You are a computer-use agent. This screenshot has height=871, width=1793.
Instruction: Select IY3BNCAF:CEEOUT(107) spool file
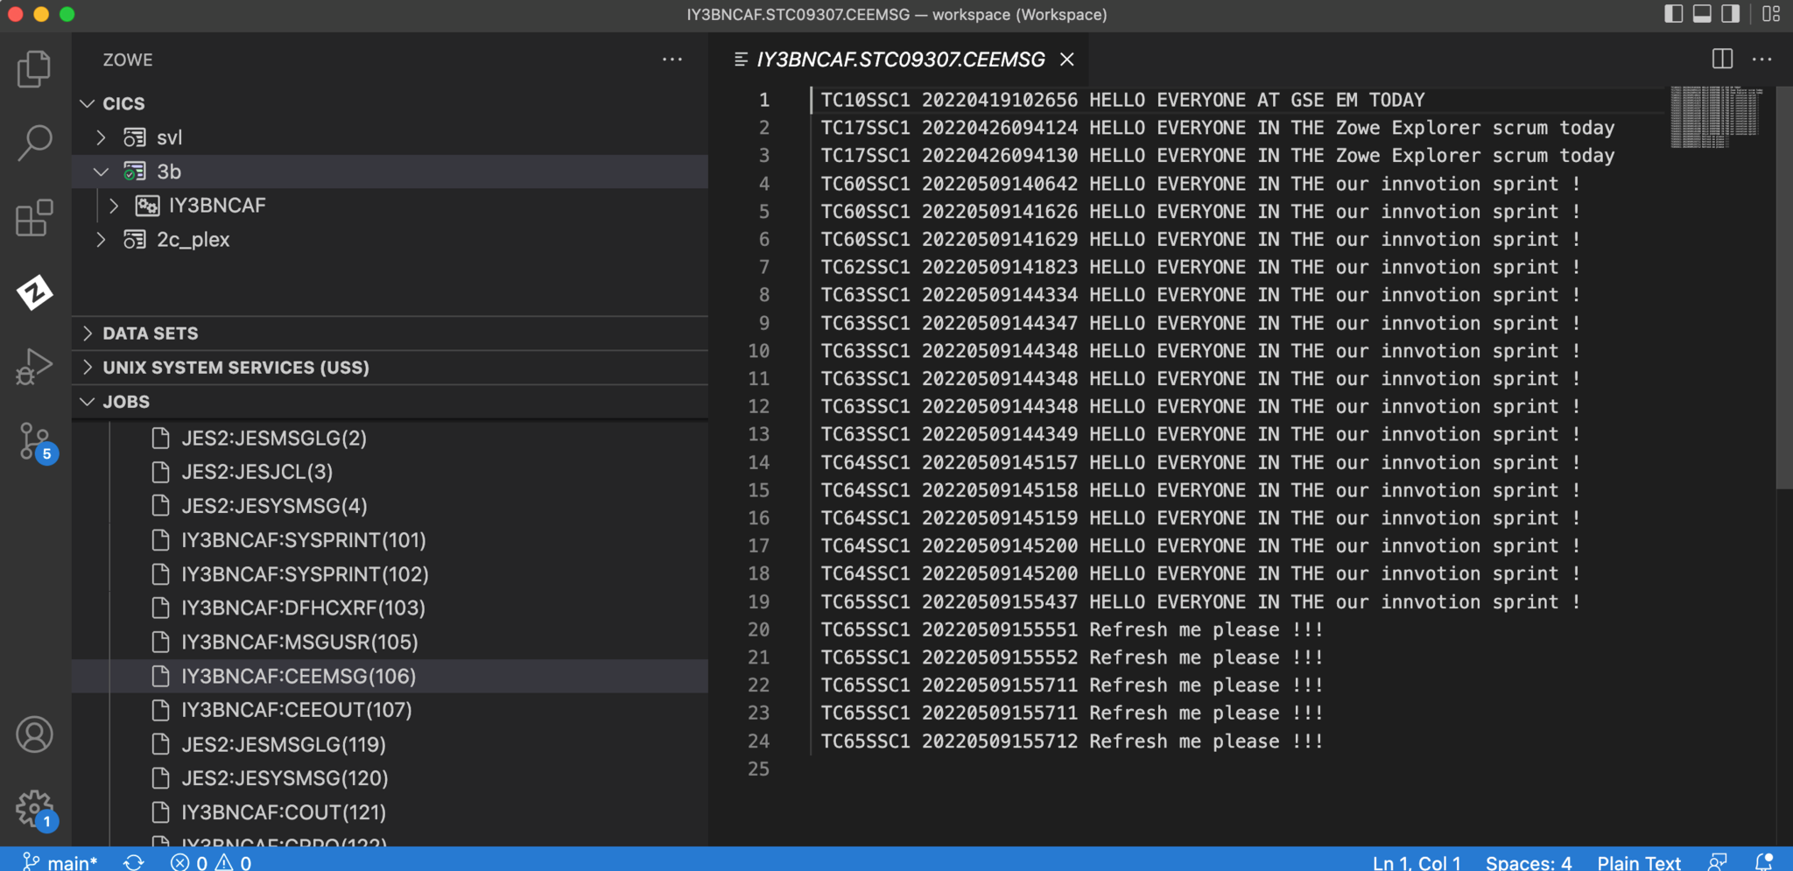pos(295,710)
